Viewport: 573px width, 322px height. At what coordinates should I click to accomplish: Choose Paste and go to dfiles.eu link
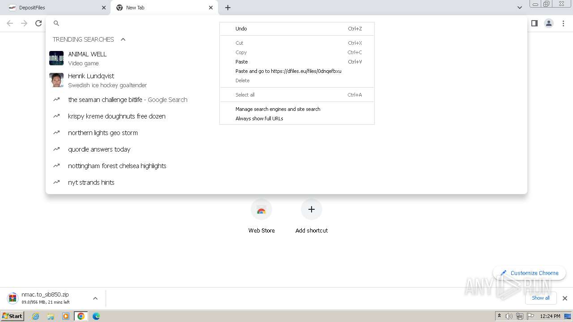297,71
